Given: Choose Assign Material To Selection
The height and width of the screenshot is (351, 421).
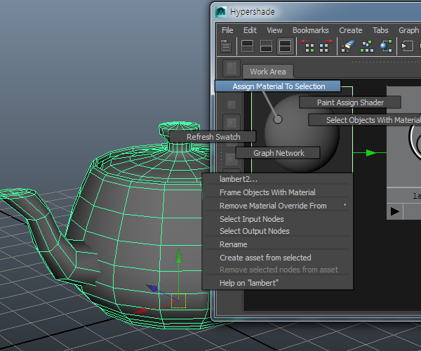Looking at the screenshot, I should point(279,86).
